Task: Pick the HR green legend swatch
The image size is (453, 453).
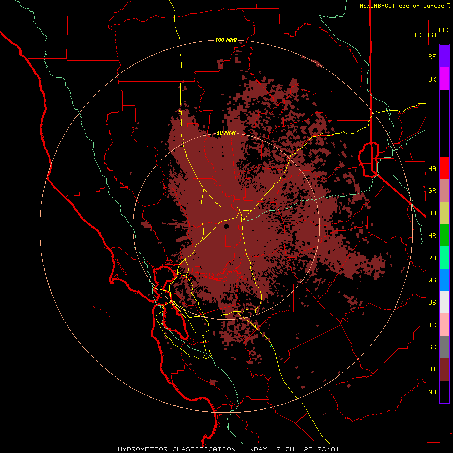Action: 444,235
